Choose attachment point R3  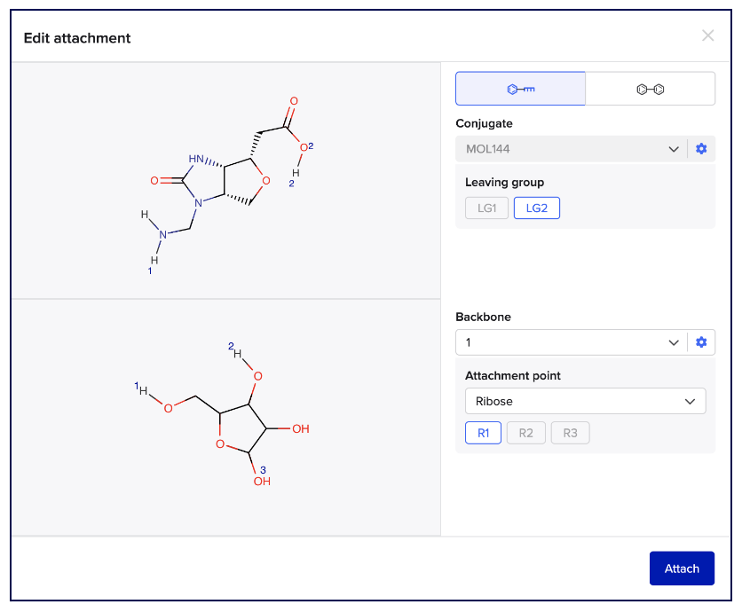click(570, 433)
